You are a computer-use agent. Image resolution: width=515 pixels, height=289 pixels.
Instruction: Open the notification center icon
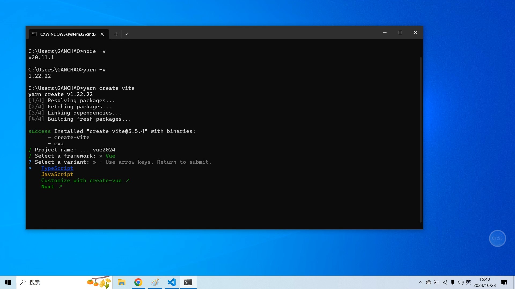(504, 282)
